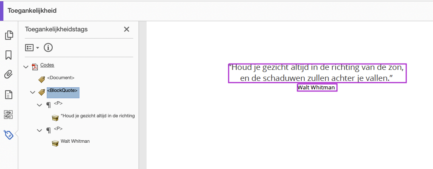Click the Document tag icon
Viewport: 433px width, 169px height.
tap(41, 80)
